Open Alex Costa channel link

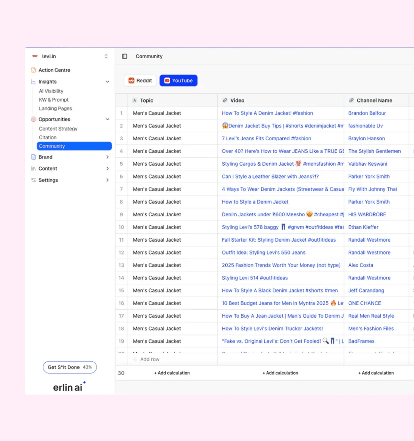click(x=361, y=265)
